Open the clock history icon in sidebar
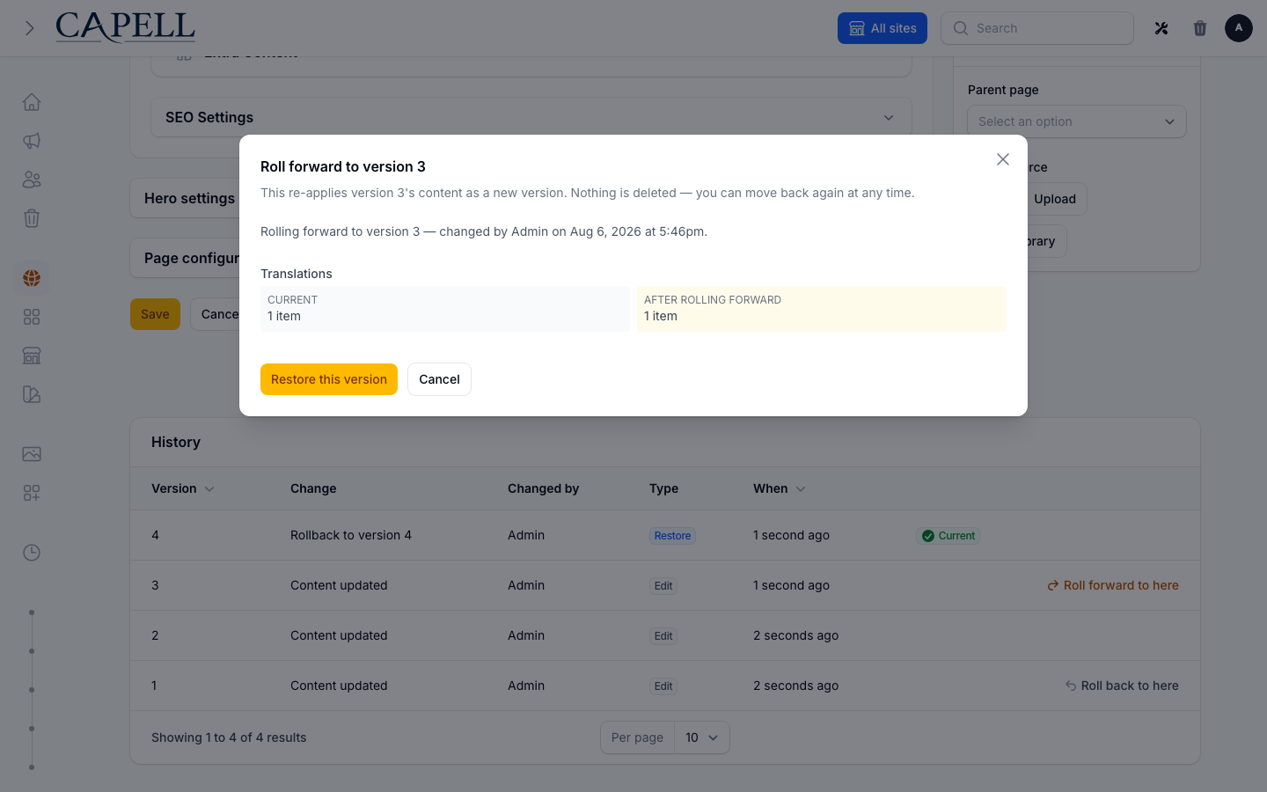The image size is (1267, 792). [32, 553]
